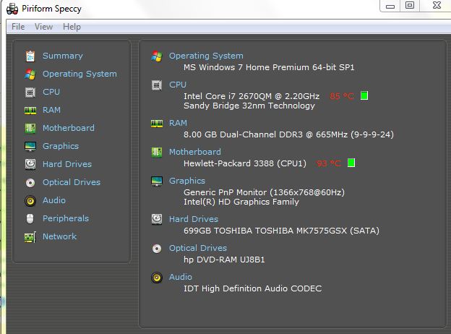451x334 pixels.
Task: Click the CPU heading link in summary
Action: pos(177,85)
